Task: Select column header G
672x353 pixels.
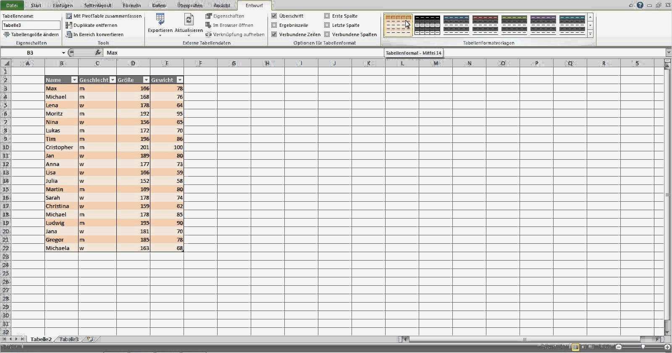Action: coord(234,63)
